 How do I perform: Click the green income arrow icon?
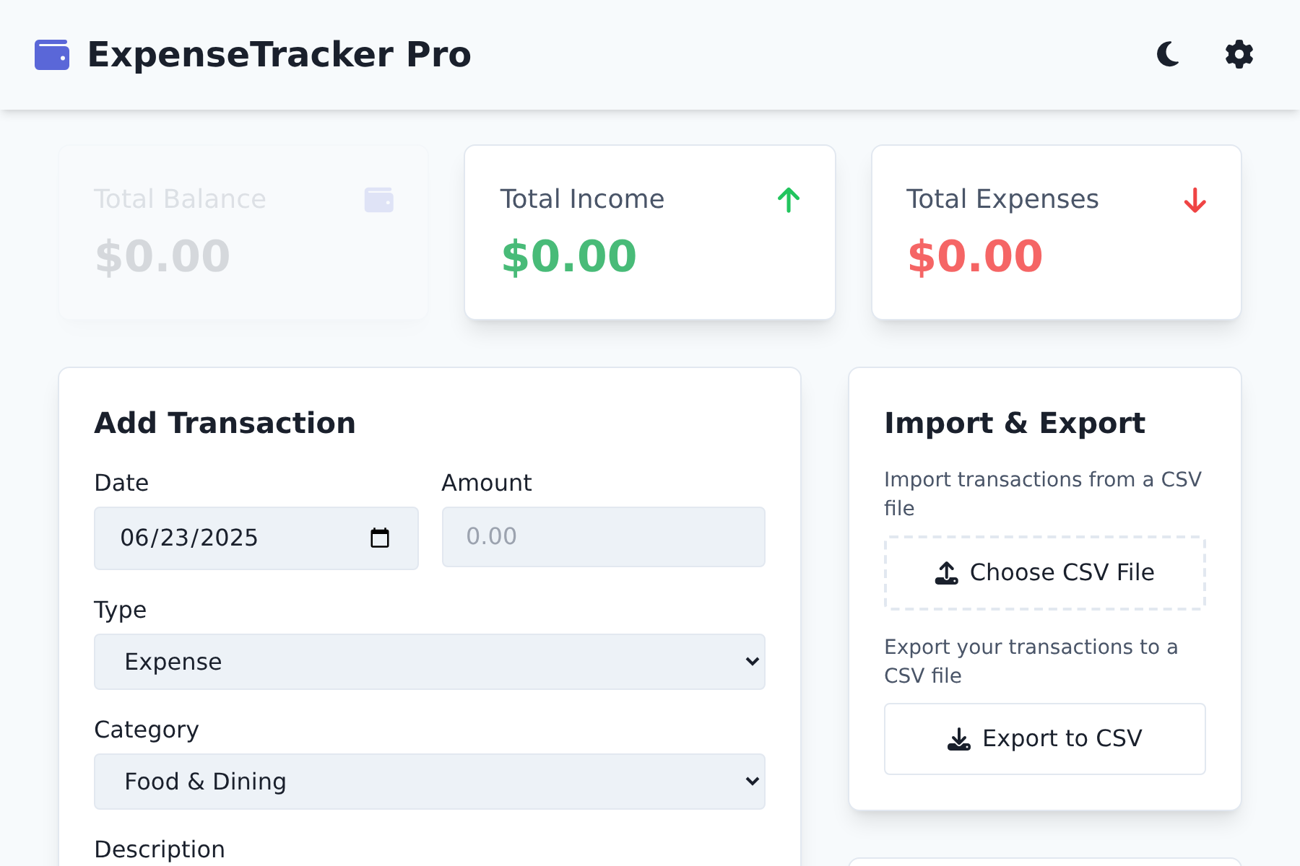pos(788,200)
